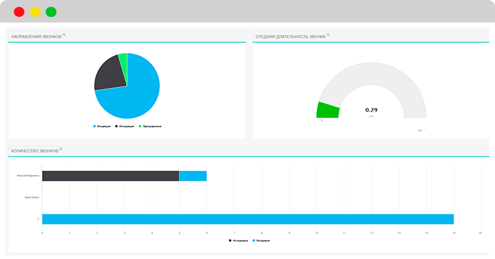
Task: Click the 0.29 gauge value
Action: coord(371,110)
